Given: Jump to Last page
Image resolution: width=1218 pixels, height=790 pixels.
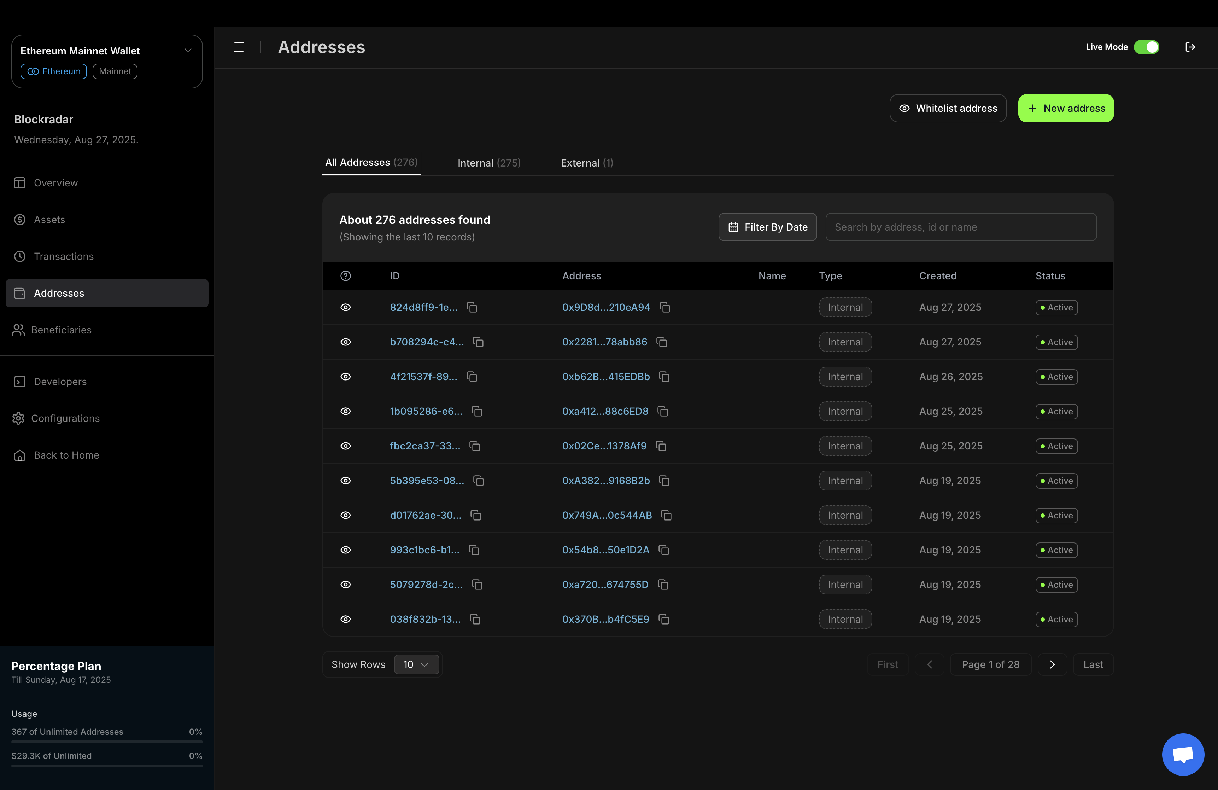Looking at the screenshot, I should pyautogui.click(x=1093, y=664).
